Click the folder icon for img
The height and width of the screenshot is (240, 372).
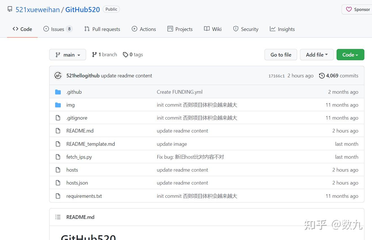pyautogui.click(x=58, y=105)
